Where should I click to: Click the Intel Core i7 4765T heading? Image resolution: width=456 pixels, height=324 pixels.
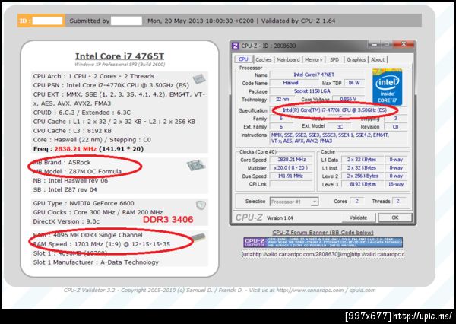(x=119, y=56)
